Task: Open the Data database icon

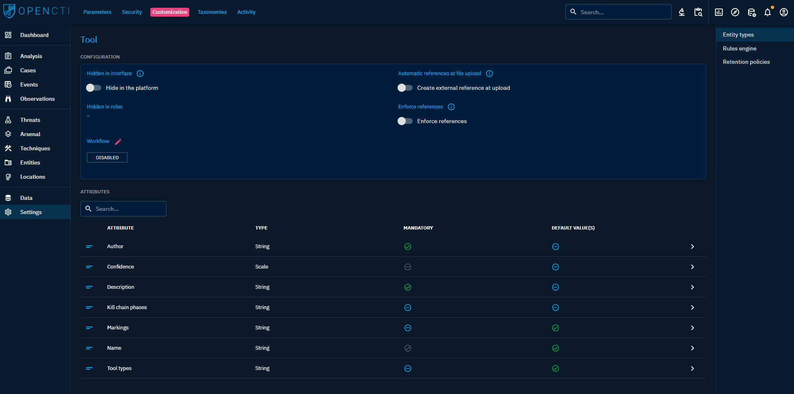Action: pos(8,198)
